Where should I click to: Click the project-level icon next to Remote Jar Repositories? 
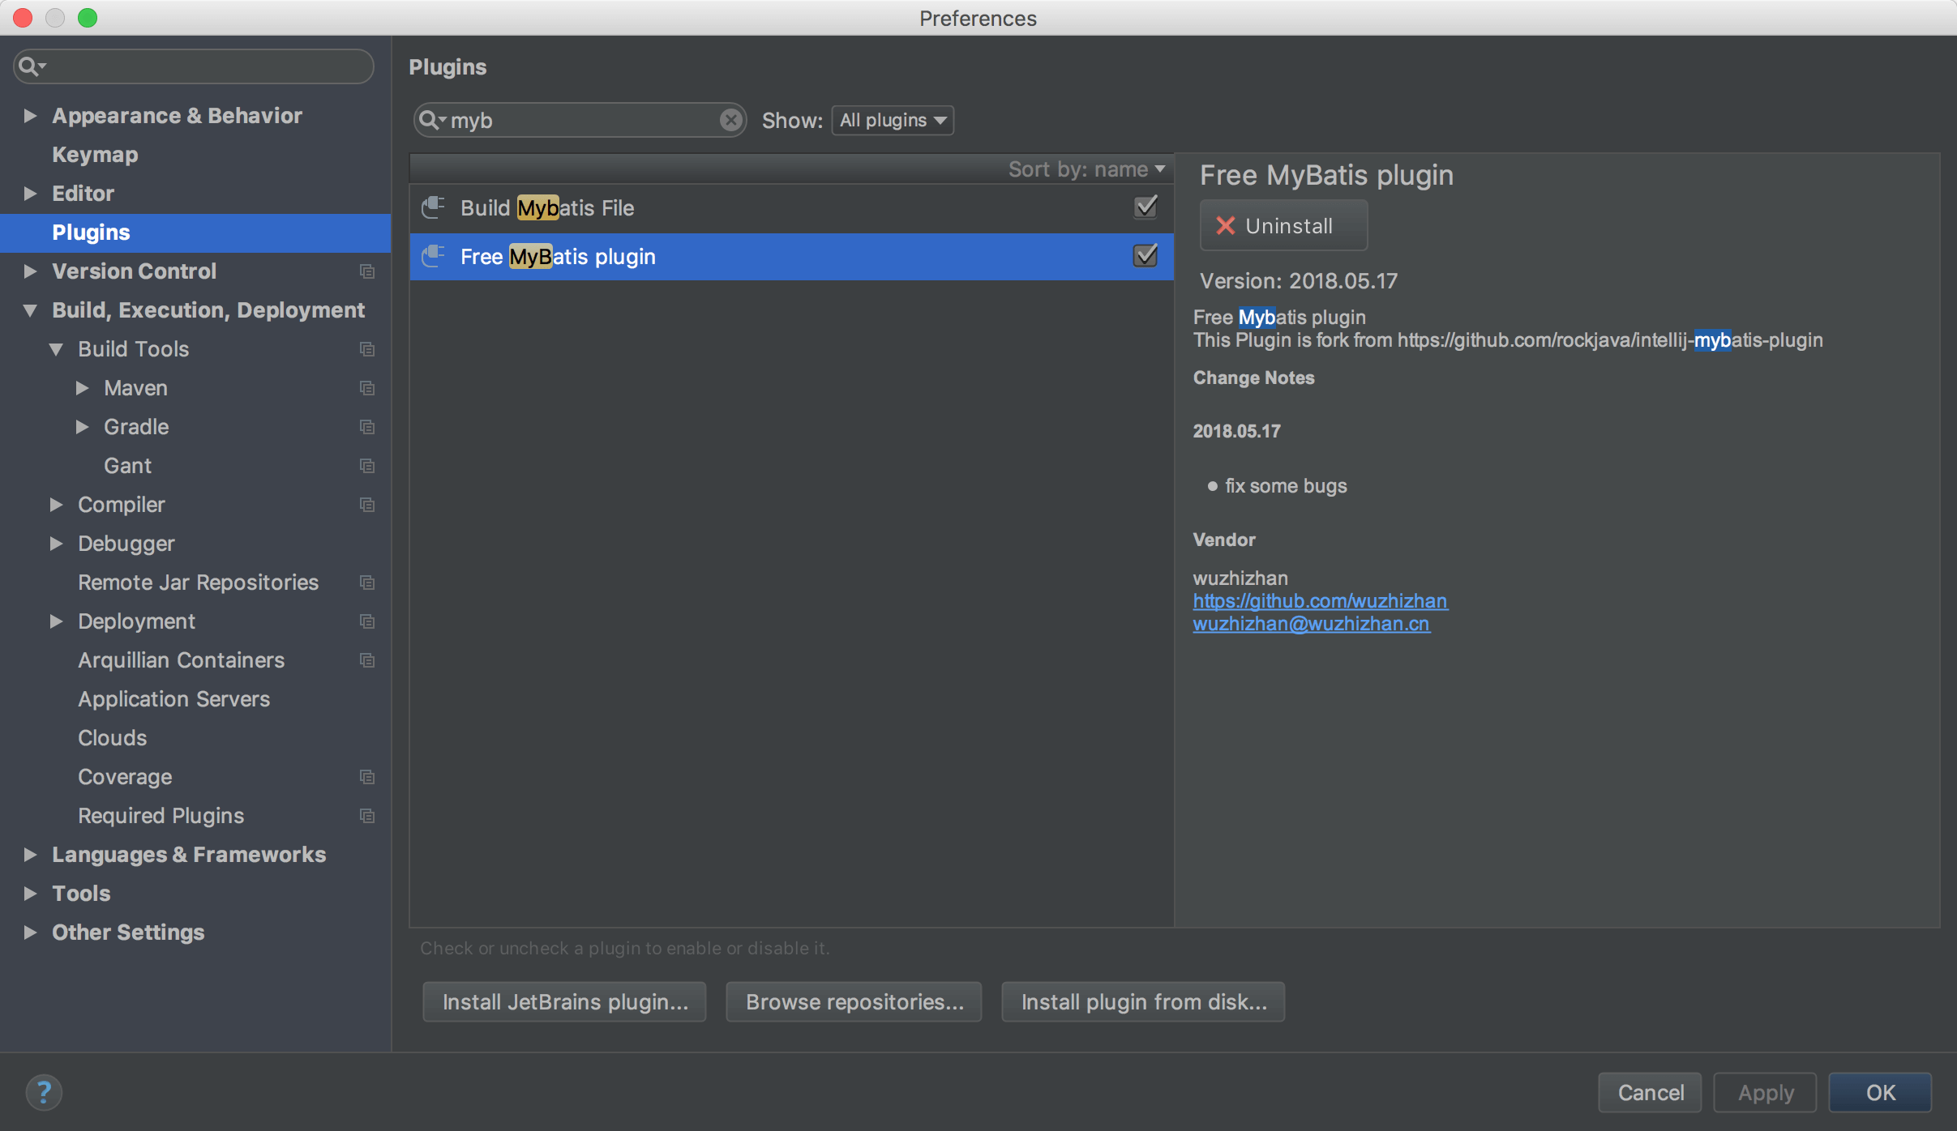point(367,583)
